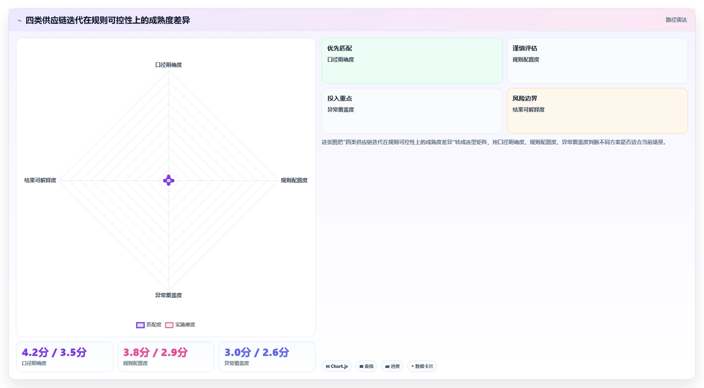Select the 风险边界 card
Image resolution: width=704 pixels, height=388 pixels.
597,111
